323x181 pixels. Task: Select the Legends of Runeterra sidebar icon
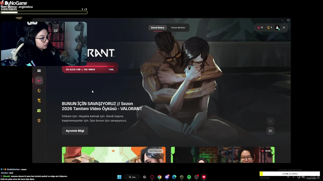point(39,121)
